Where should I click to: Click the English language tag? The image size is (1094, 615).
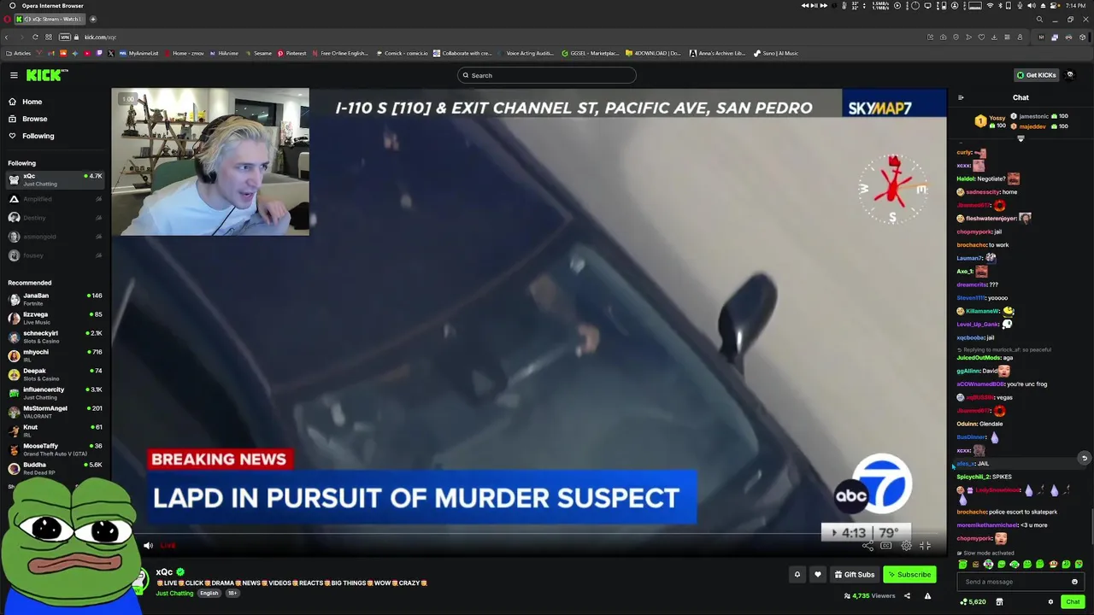[209, 593]
